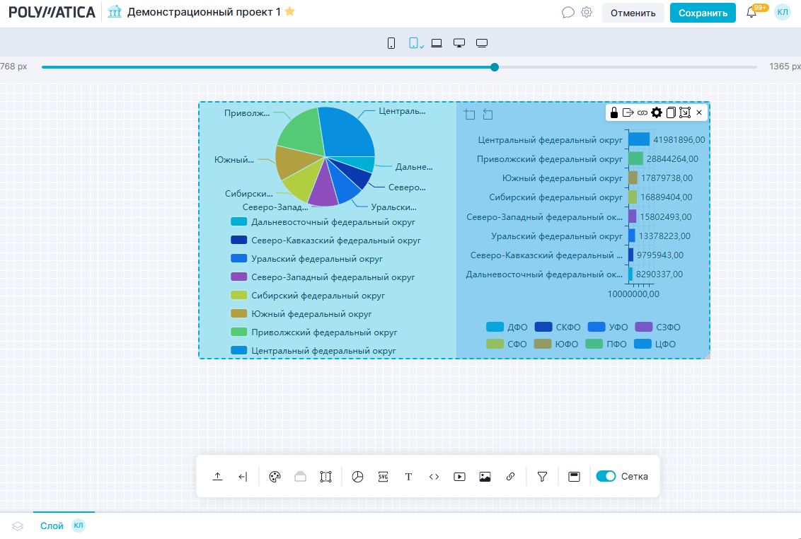Lock the selected bar chart widget

pos(614,112)
